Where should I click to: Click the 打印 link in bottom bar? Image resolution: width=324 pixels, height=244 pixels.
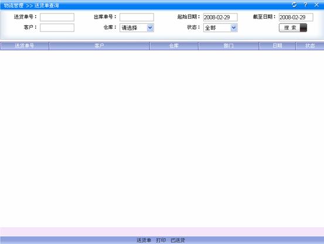pyautogui.click(x=161, y=240)
